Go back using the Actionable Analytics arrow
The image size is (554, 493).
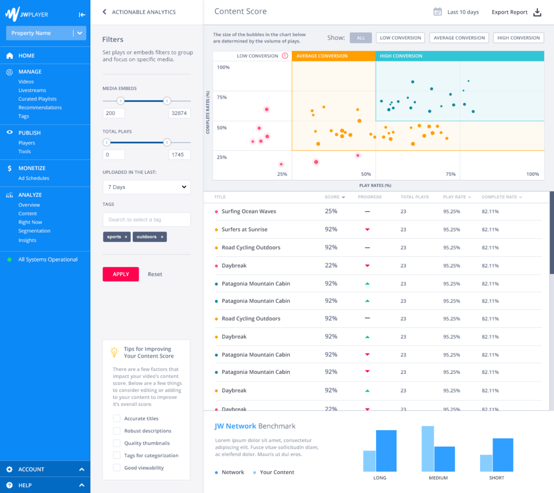click(x=104, y=12)
